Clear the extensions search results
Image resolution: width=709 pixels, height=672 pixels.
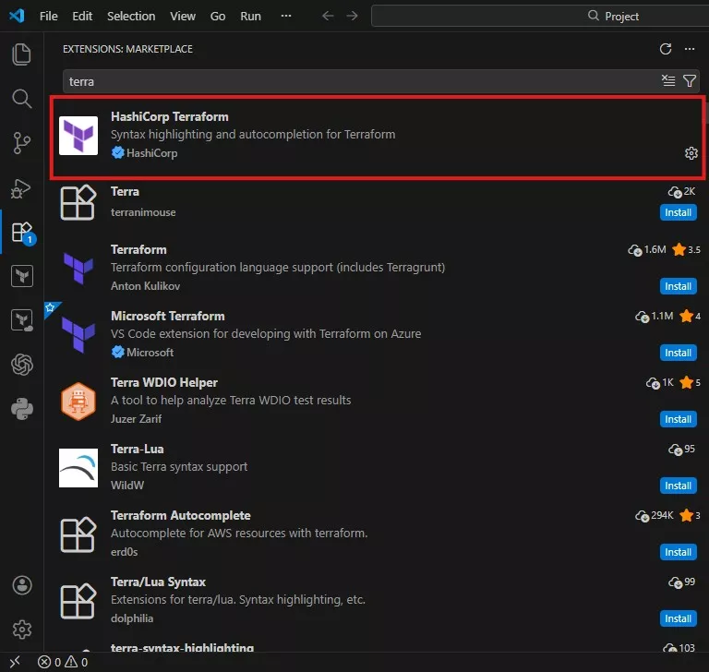tap(668, 81)
